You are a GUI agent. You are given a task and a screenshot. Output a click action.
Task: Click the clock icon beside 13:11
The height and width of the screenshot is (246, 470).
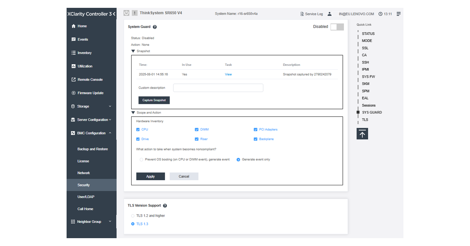pos(380,14)
